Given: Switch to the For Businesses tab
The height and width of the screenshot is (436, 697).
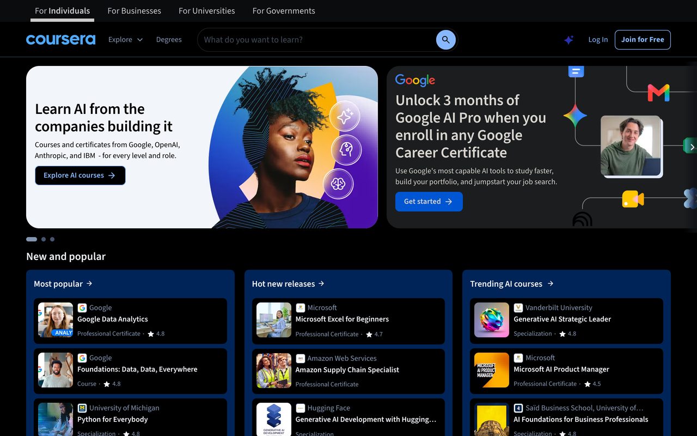Looking at the screenshot, I should (134, 11).
